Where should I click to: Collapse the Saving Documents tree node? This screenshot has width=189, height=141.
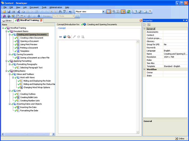[x=10, y=54]
